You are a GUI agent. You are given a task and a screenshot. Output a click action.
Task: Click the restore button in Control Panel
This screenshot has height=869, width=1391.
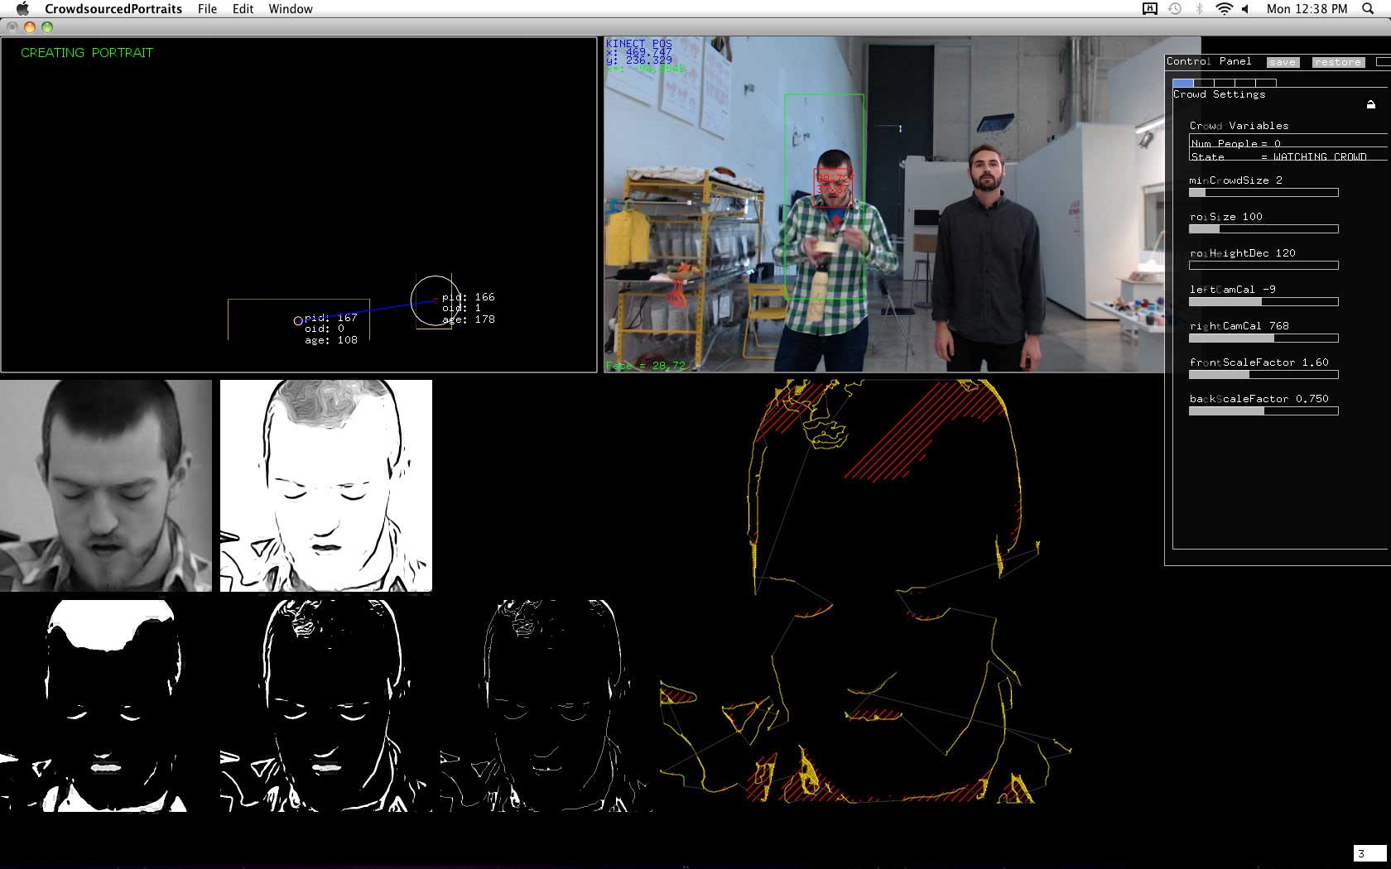(1337, 62)
